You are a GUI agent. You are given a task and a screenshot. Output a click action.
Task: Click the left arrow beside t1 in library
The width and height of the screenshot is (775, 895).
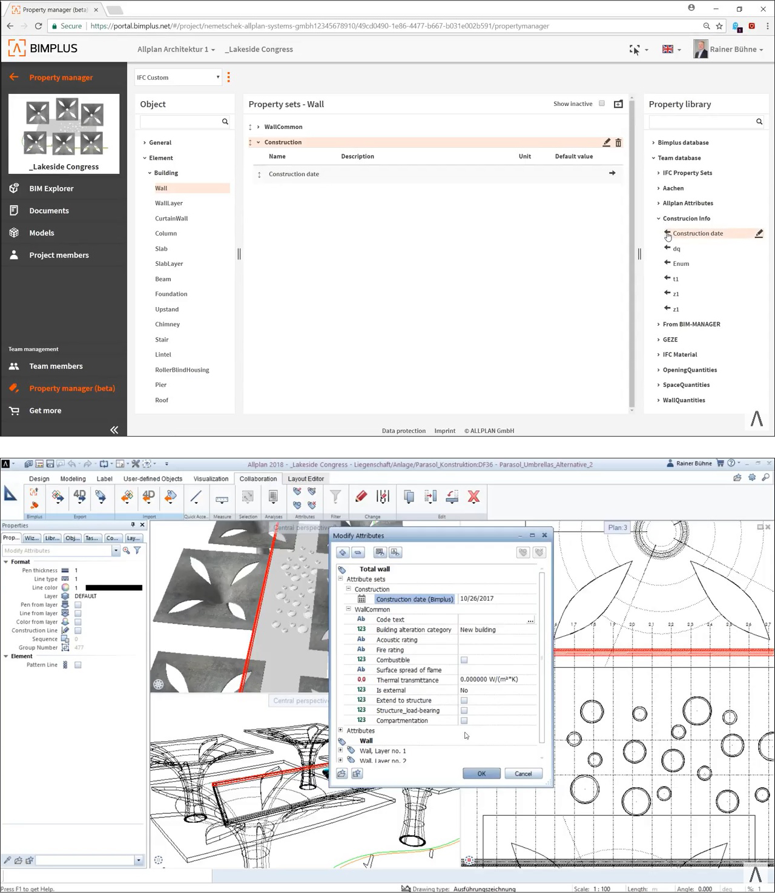(667, 278)
